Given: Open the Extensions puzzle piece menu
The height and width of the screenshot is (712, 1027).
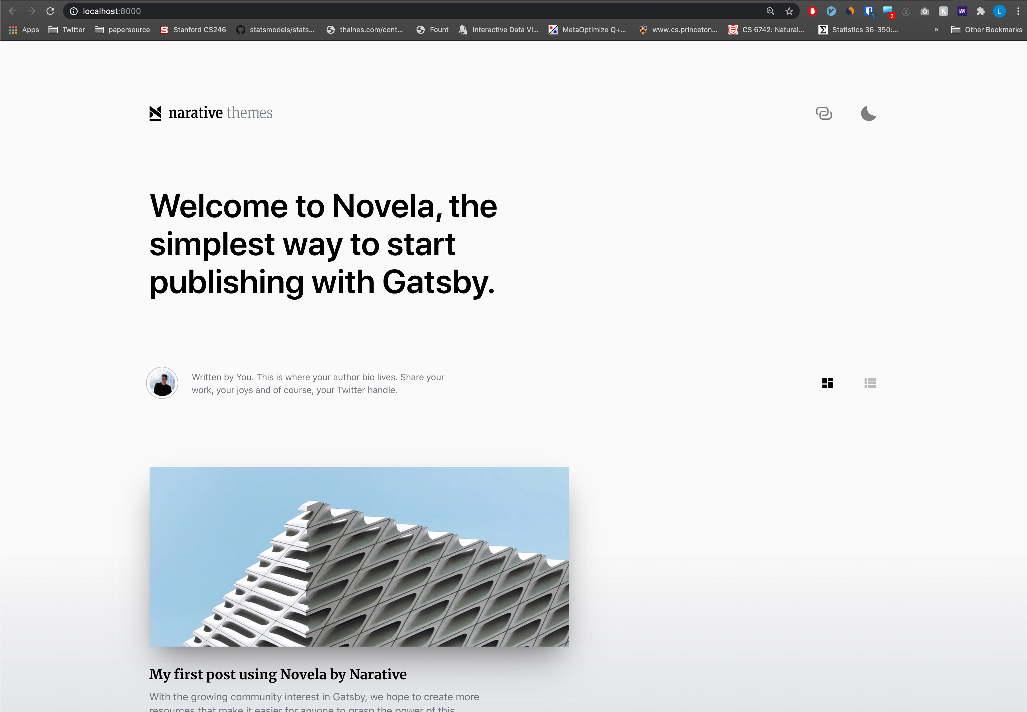Looking at the screenshot, I should coord(980,11).
